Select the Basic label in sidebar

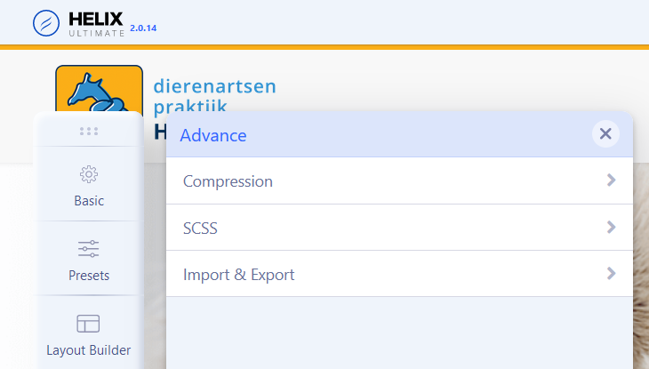89,201
